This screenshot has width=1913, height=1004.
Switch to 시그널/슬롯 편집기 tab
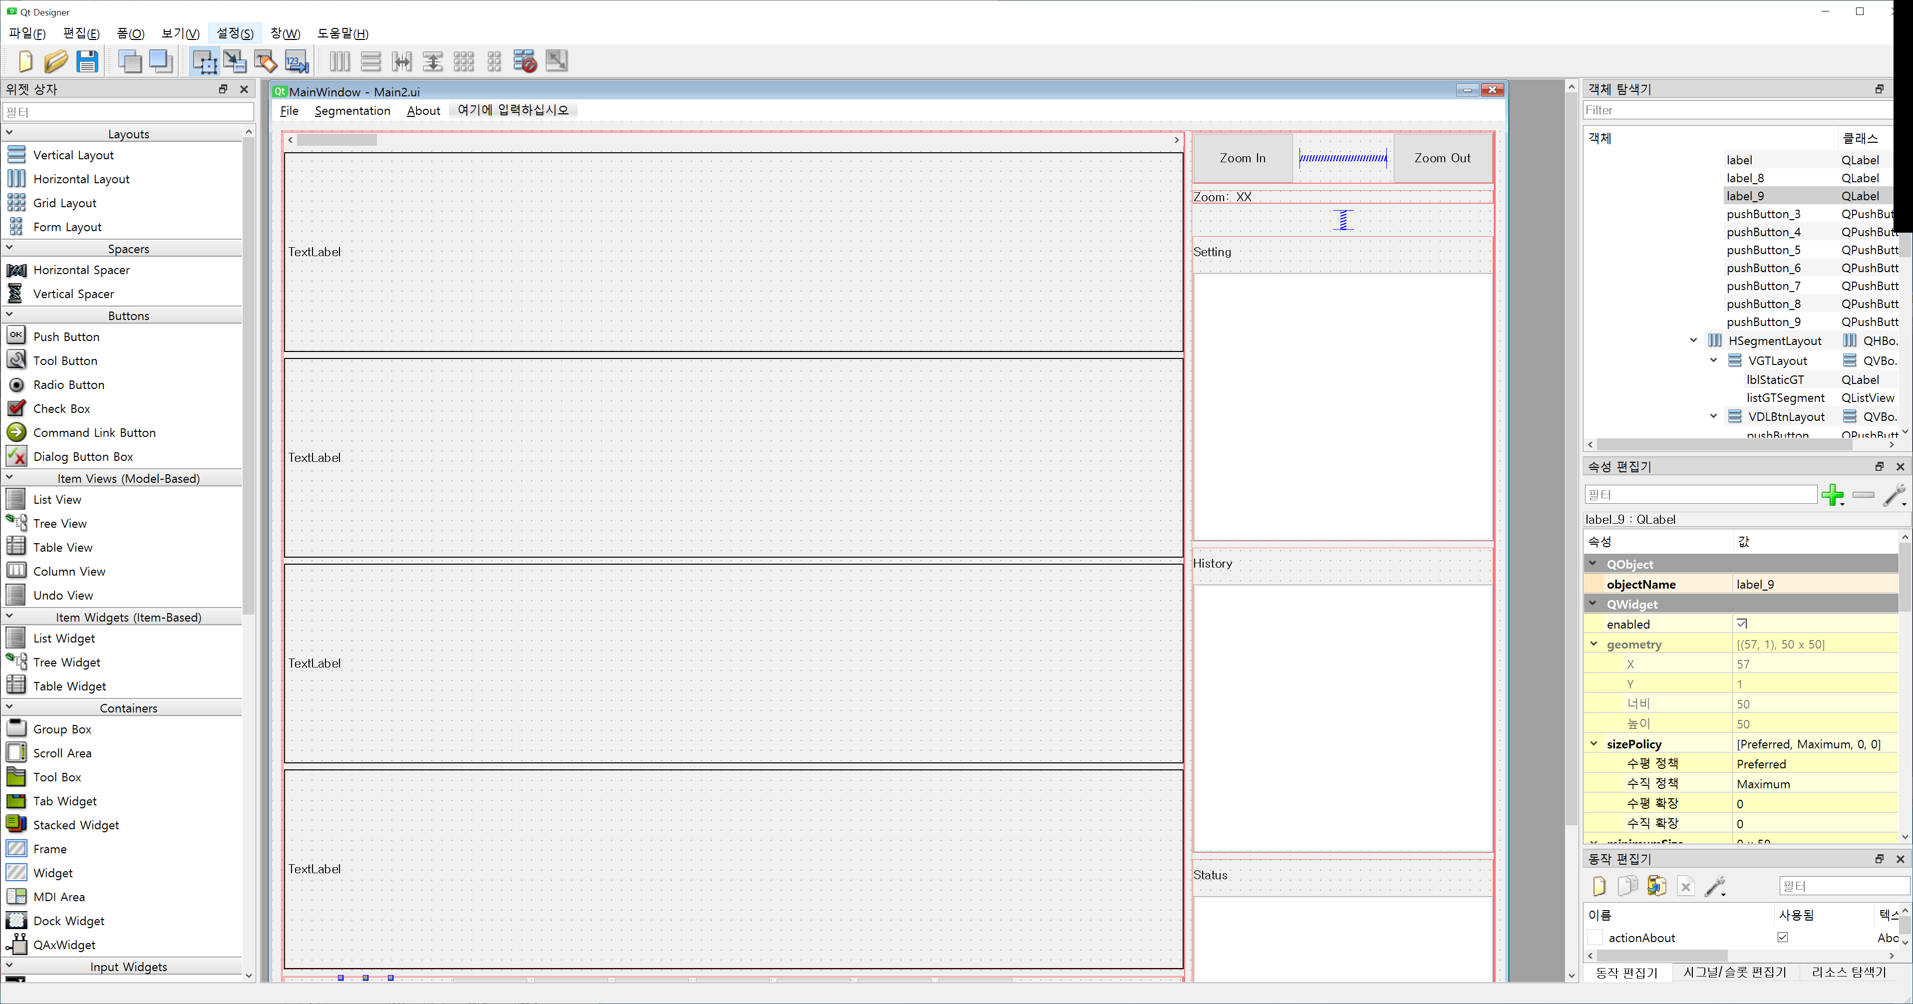tap(1735, 972)
